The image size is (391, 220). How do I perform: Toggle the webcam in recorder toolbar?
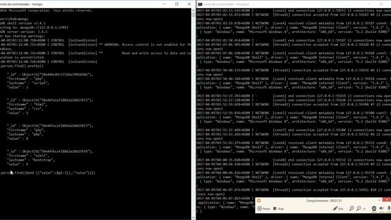[x=374, y=208]
